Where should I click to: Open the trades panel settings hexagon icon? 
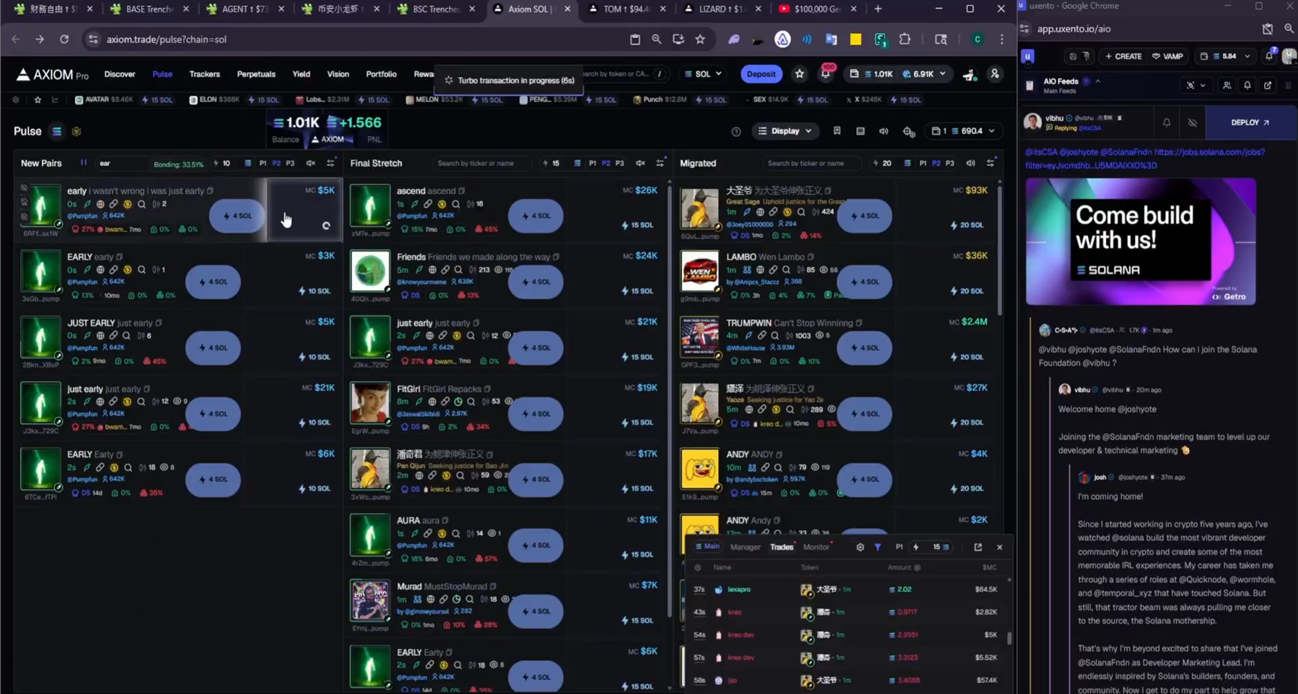(860, 547)
